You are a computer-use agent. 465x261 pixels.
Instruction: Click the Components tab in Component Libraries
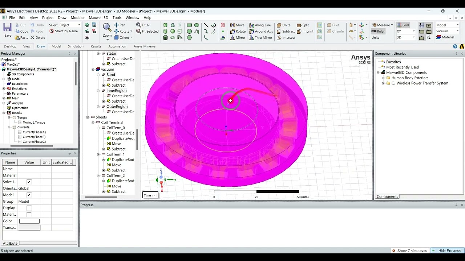tap(387, 196)
